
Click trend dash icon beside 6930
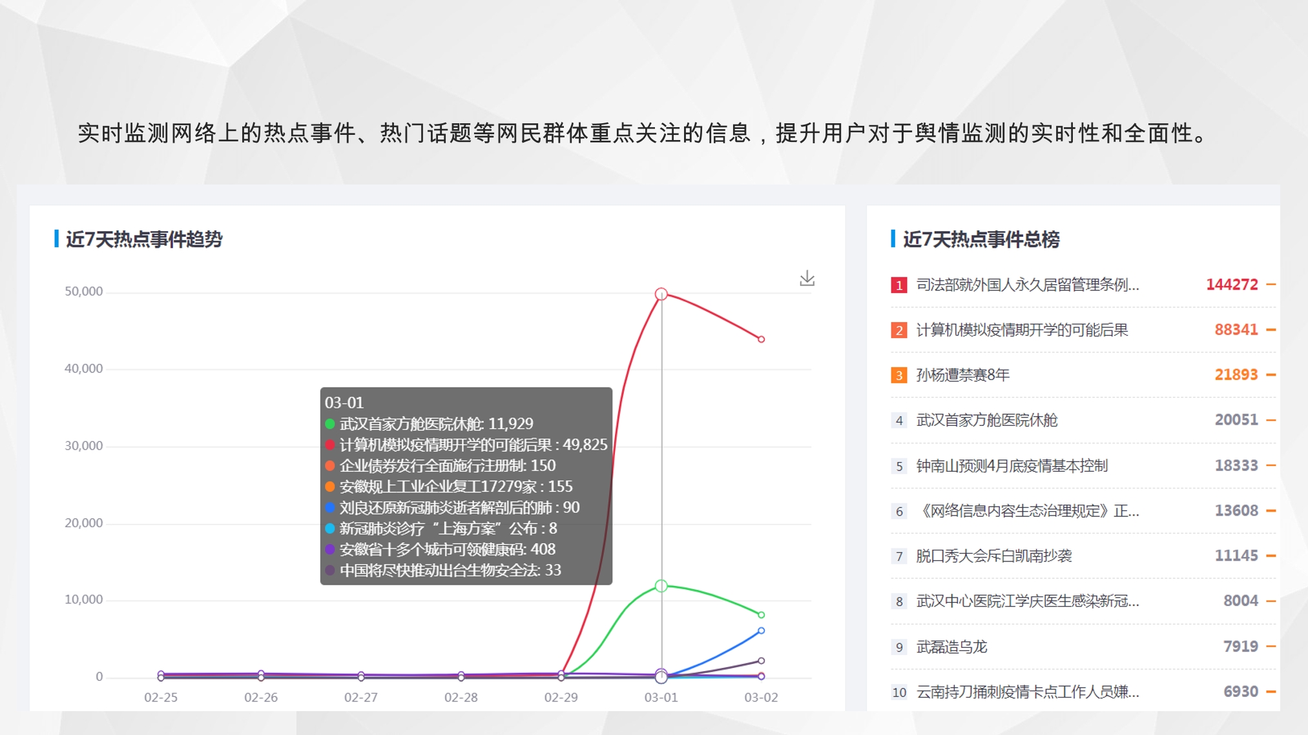point(1271,692)
